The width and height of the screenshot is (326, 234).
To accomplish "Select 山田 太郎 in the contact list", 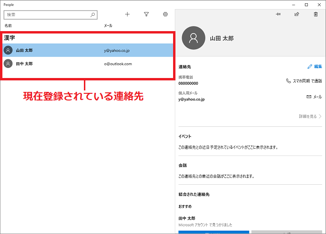I will pyautogui.click(x=88, y=50).
